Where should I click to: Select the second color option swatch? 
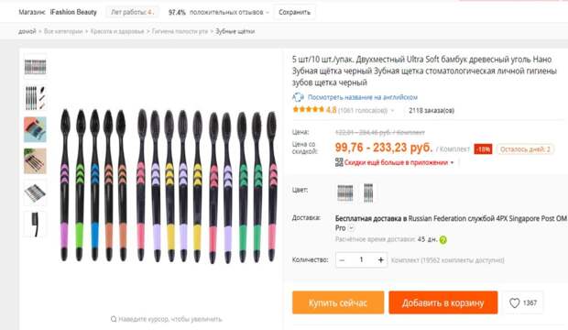click(x=368, y=192)
